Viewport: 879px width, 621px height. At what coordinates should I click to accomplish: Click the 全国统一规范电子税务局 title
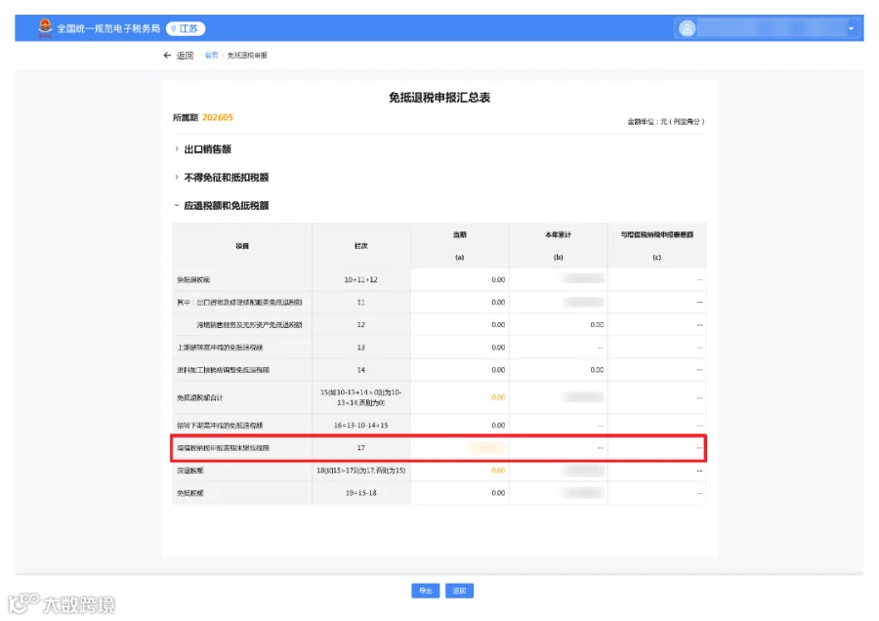coord(108,28)
